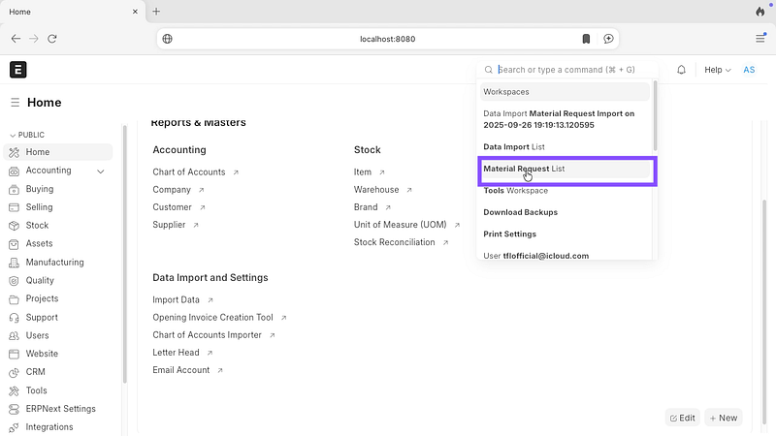This screenshot has width=776, height=436.
Task: Click the ERPNext logo icon
Action: pyautogui.click(x=18, y=70)
